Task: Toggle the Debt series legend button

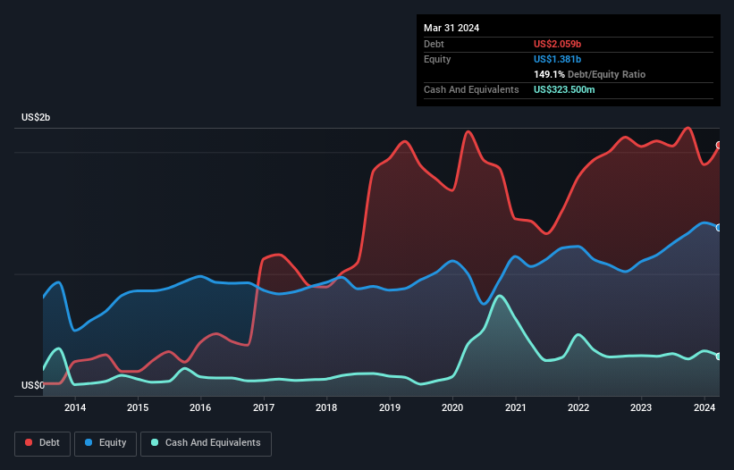Action: 43,443
